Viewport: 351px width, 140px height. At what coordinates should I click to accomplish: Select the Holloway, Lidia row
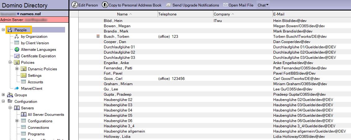[215, 136]
